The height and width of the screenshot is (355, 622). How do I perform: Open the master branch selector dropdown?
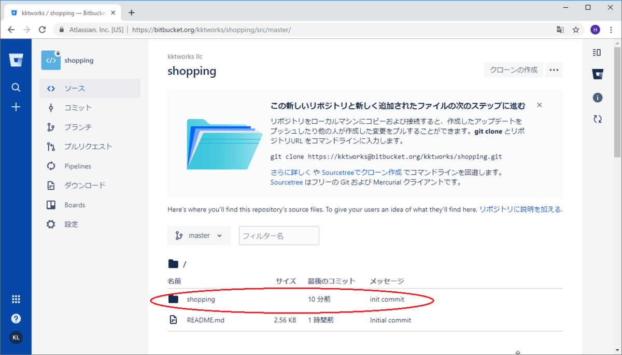coord(199,235)
